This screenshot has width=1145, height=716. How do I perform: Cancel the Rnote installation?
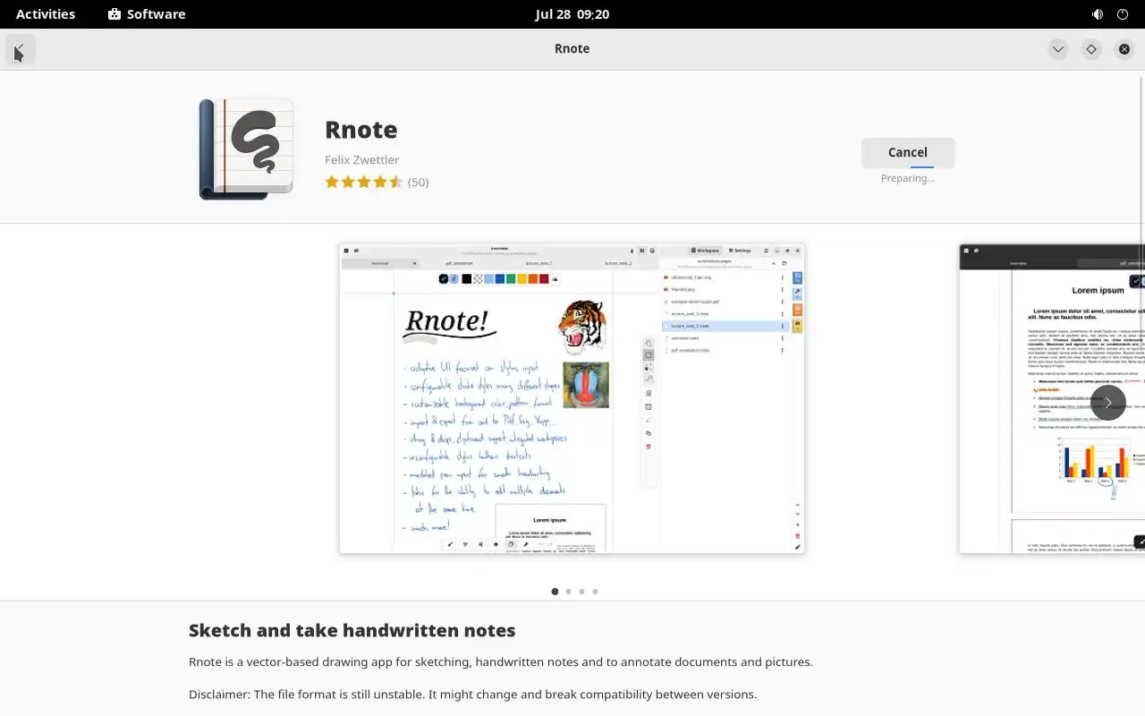pos(908,152)
